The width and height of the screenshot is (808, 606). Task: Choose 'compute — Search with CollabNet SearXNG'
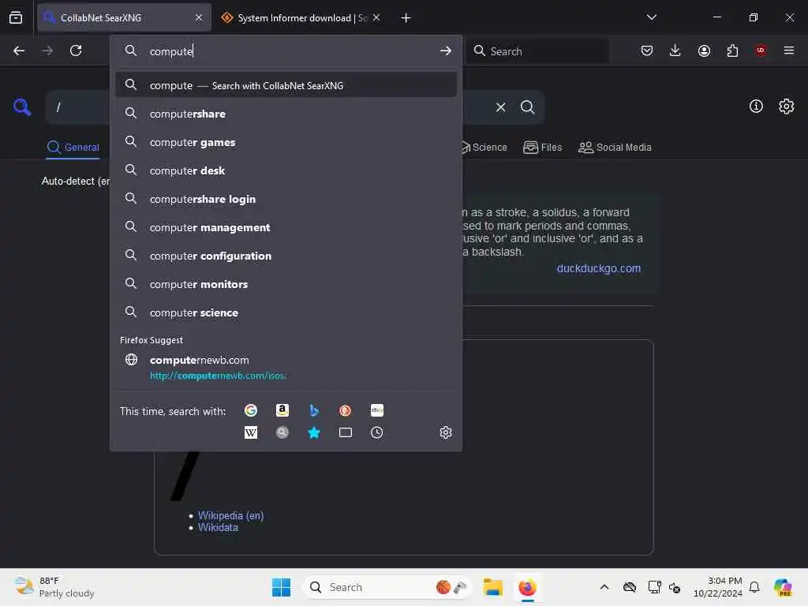(x=286, y=85)
